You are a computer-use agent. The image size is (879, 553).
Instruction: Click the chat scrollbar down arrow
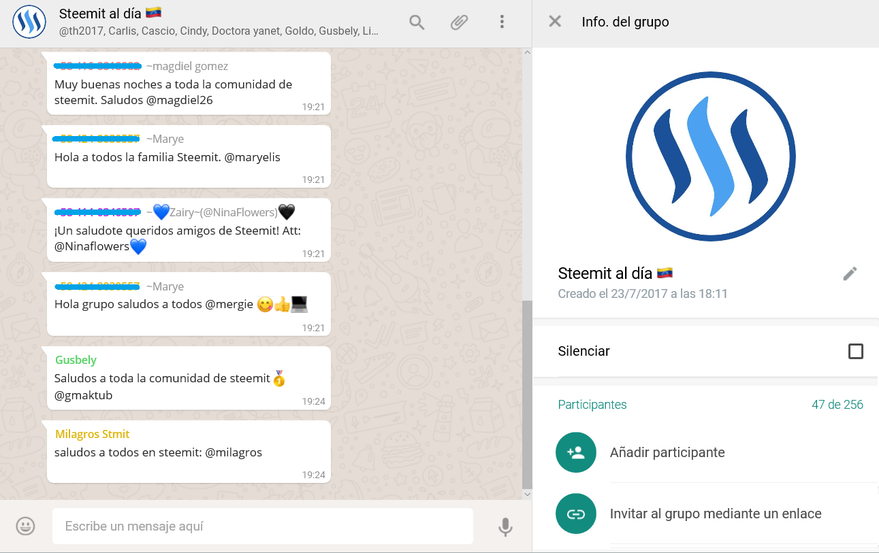click(527, 495)
